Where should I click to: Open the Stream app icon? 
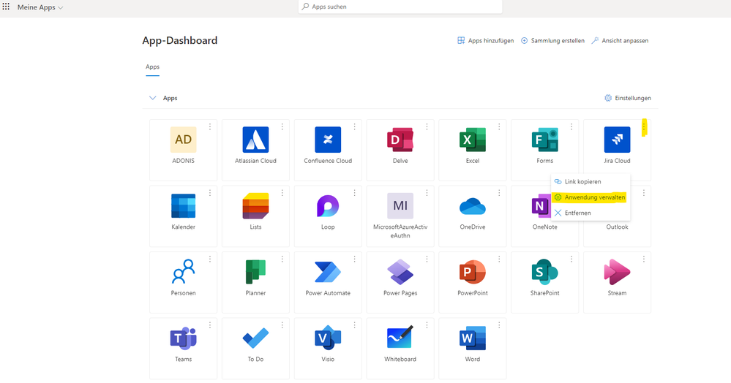tap(617, 272)
